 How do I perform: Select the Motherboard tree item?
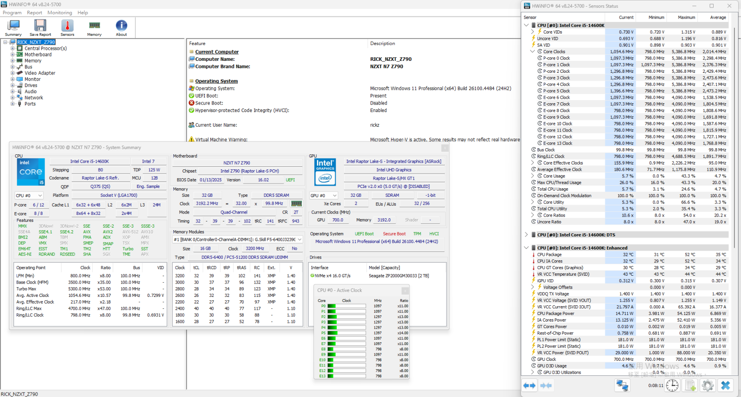point(38,55)
